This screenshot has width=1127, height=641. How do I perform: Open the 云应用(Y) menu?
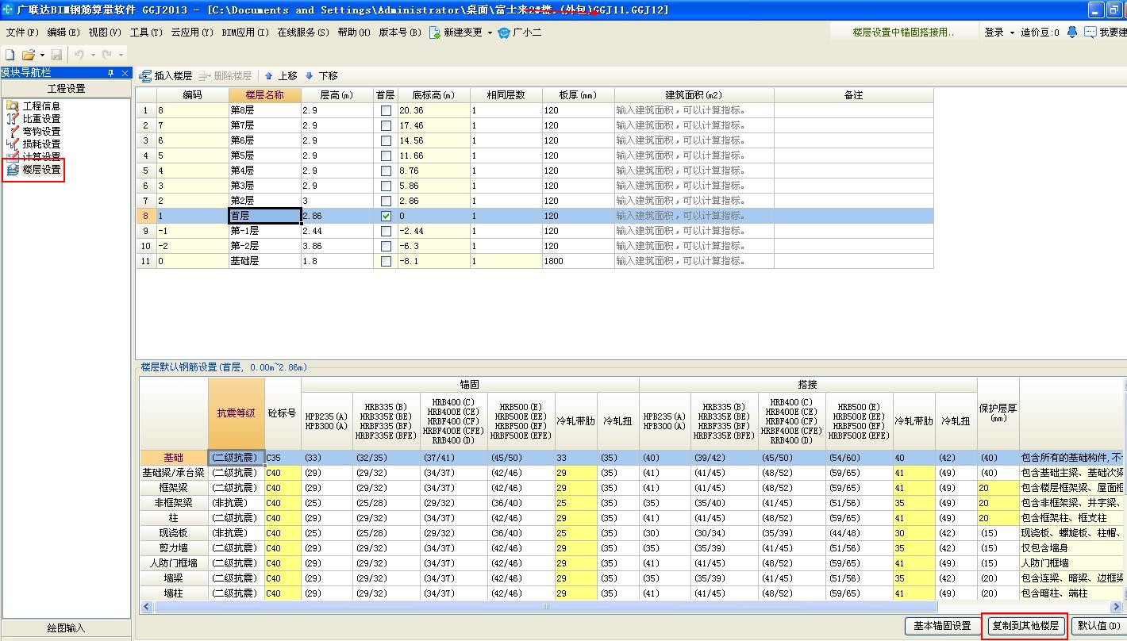point(192,33)
